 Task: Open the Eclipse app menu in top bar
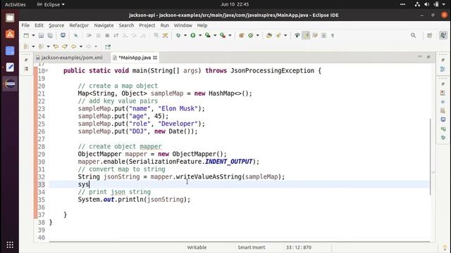51,4
